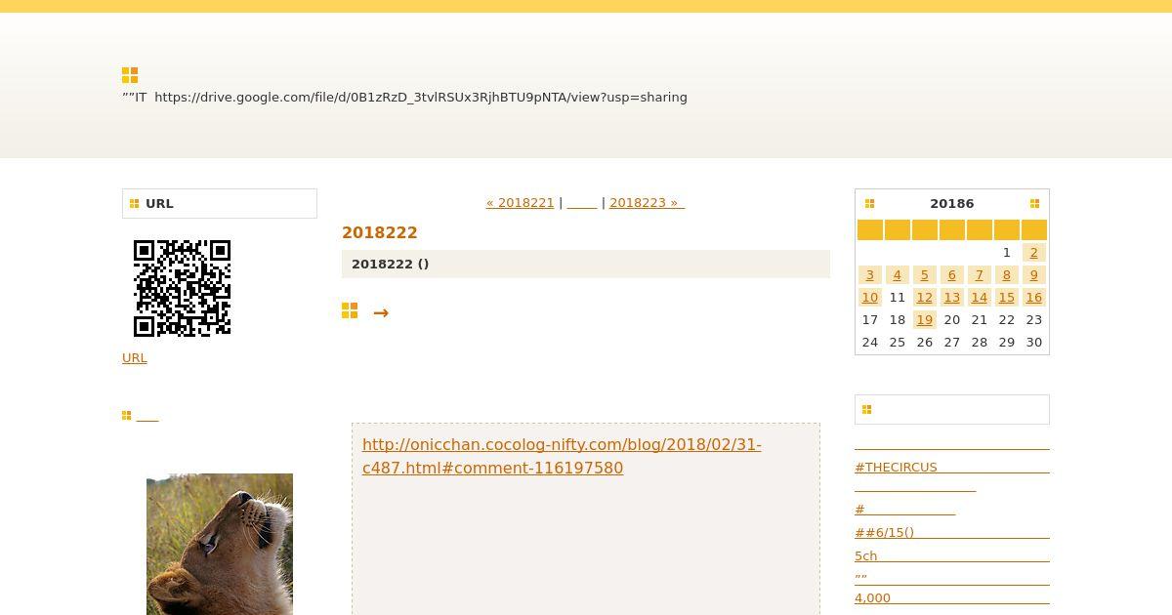Follow the → arrow link
1172x615 pixels.
pyautogui.click(x=381, y=312)
